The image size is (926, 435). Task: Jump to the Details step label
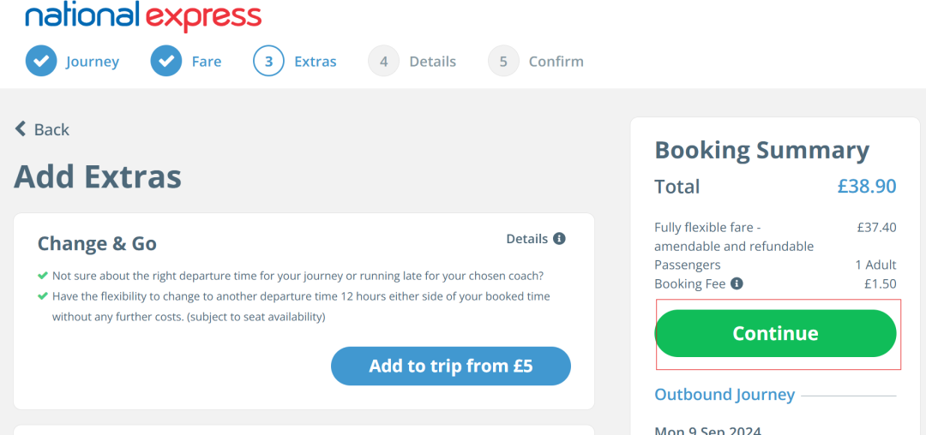point(433,62)
